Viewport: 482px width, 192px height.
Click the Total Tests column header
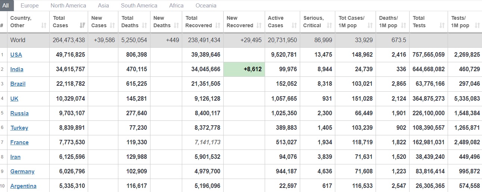pyautogui.click(x=428, y=22)
